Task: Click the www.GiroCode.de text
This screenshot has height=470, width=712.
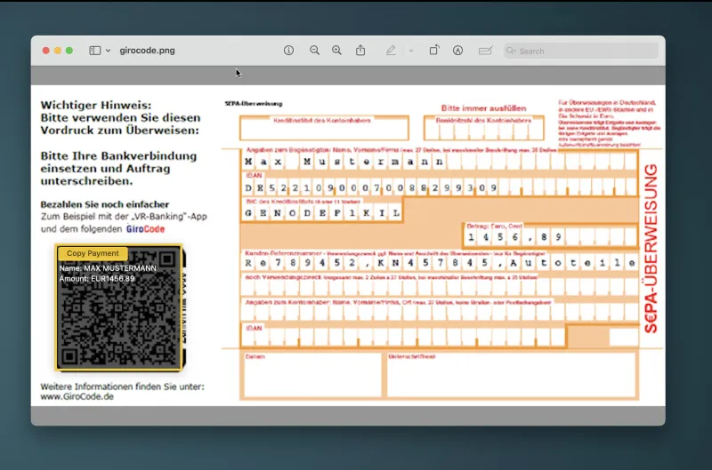Action: coord(77,396)
